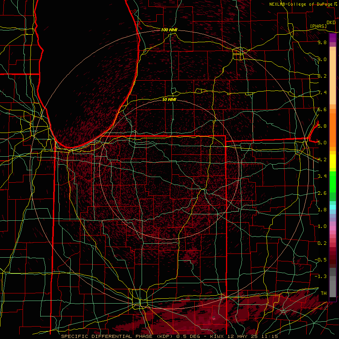339x339 pixels.
Task: Click the 9.0 color scale value
Action: tap(322, 59)
